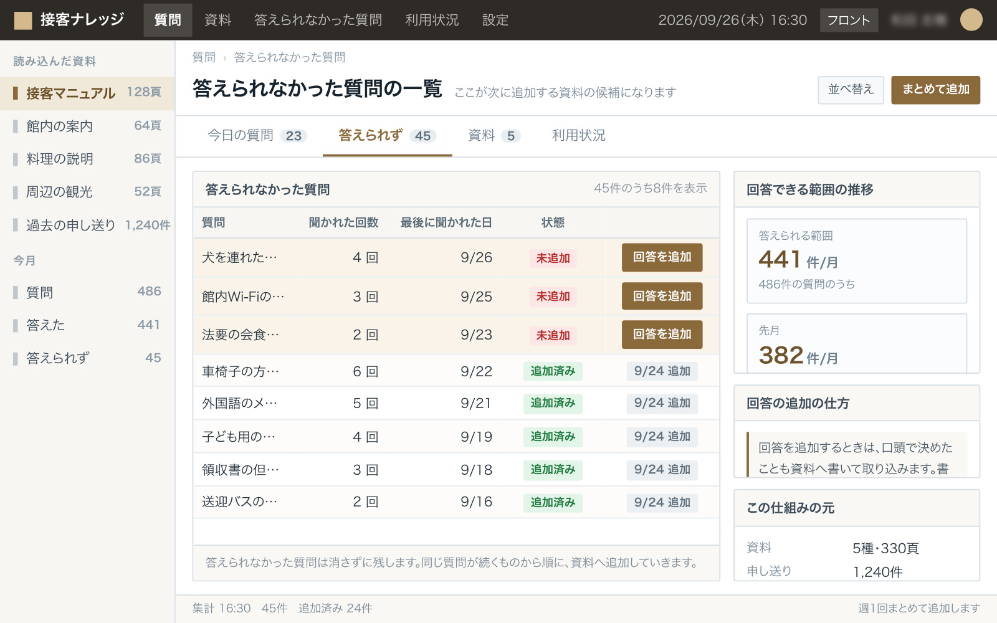Click 9/24 追加 chip in 送迎バスの… row

coord(662,502)
